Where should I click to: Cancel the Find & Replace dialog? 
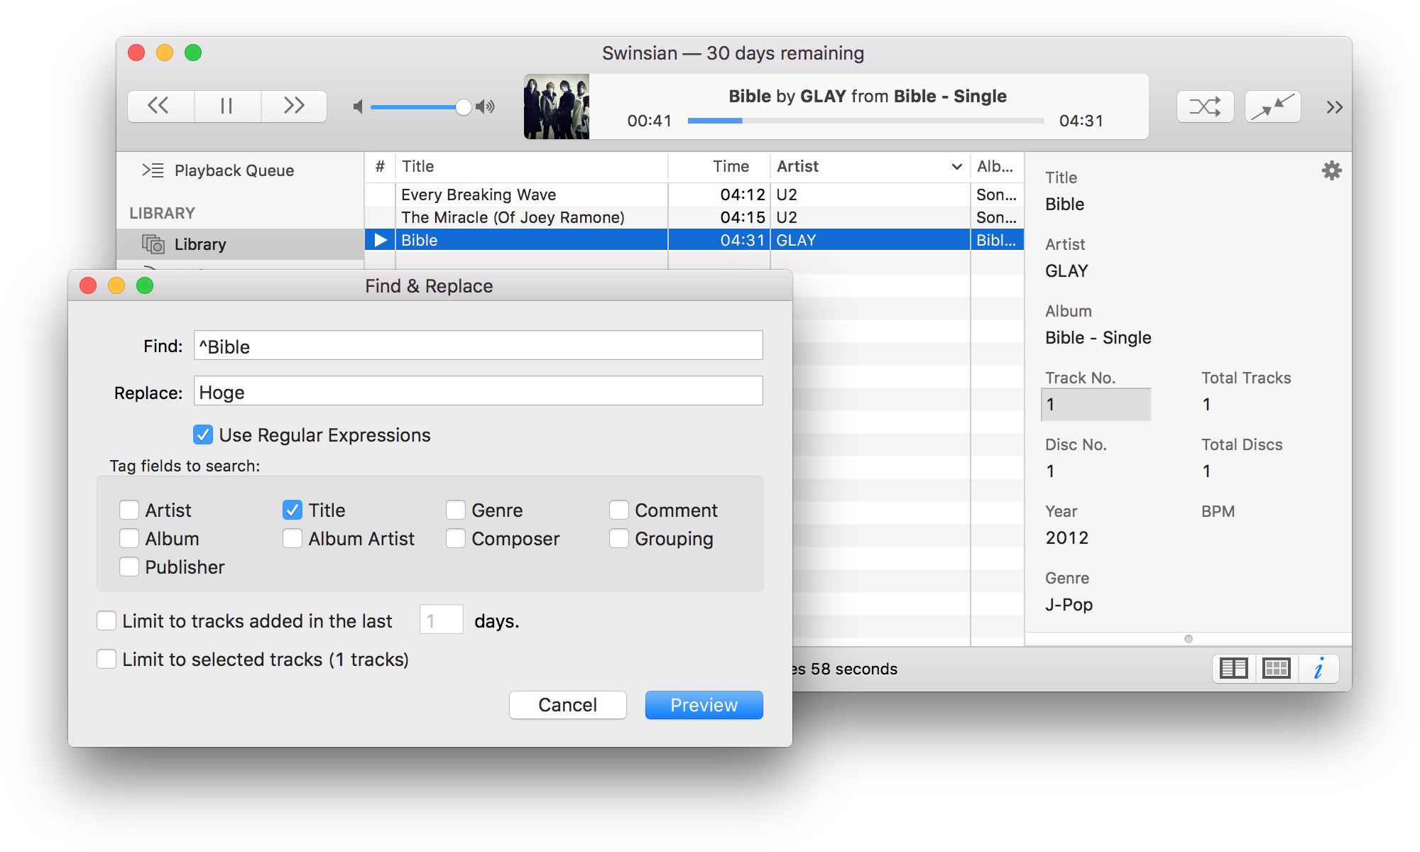(x=567, y=705)
